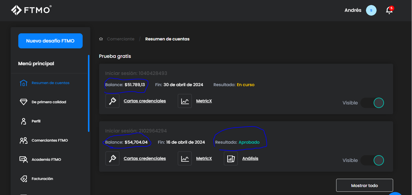Click Nuevo desafío FTMO button

[50, 41]
